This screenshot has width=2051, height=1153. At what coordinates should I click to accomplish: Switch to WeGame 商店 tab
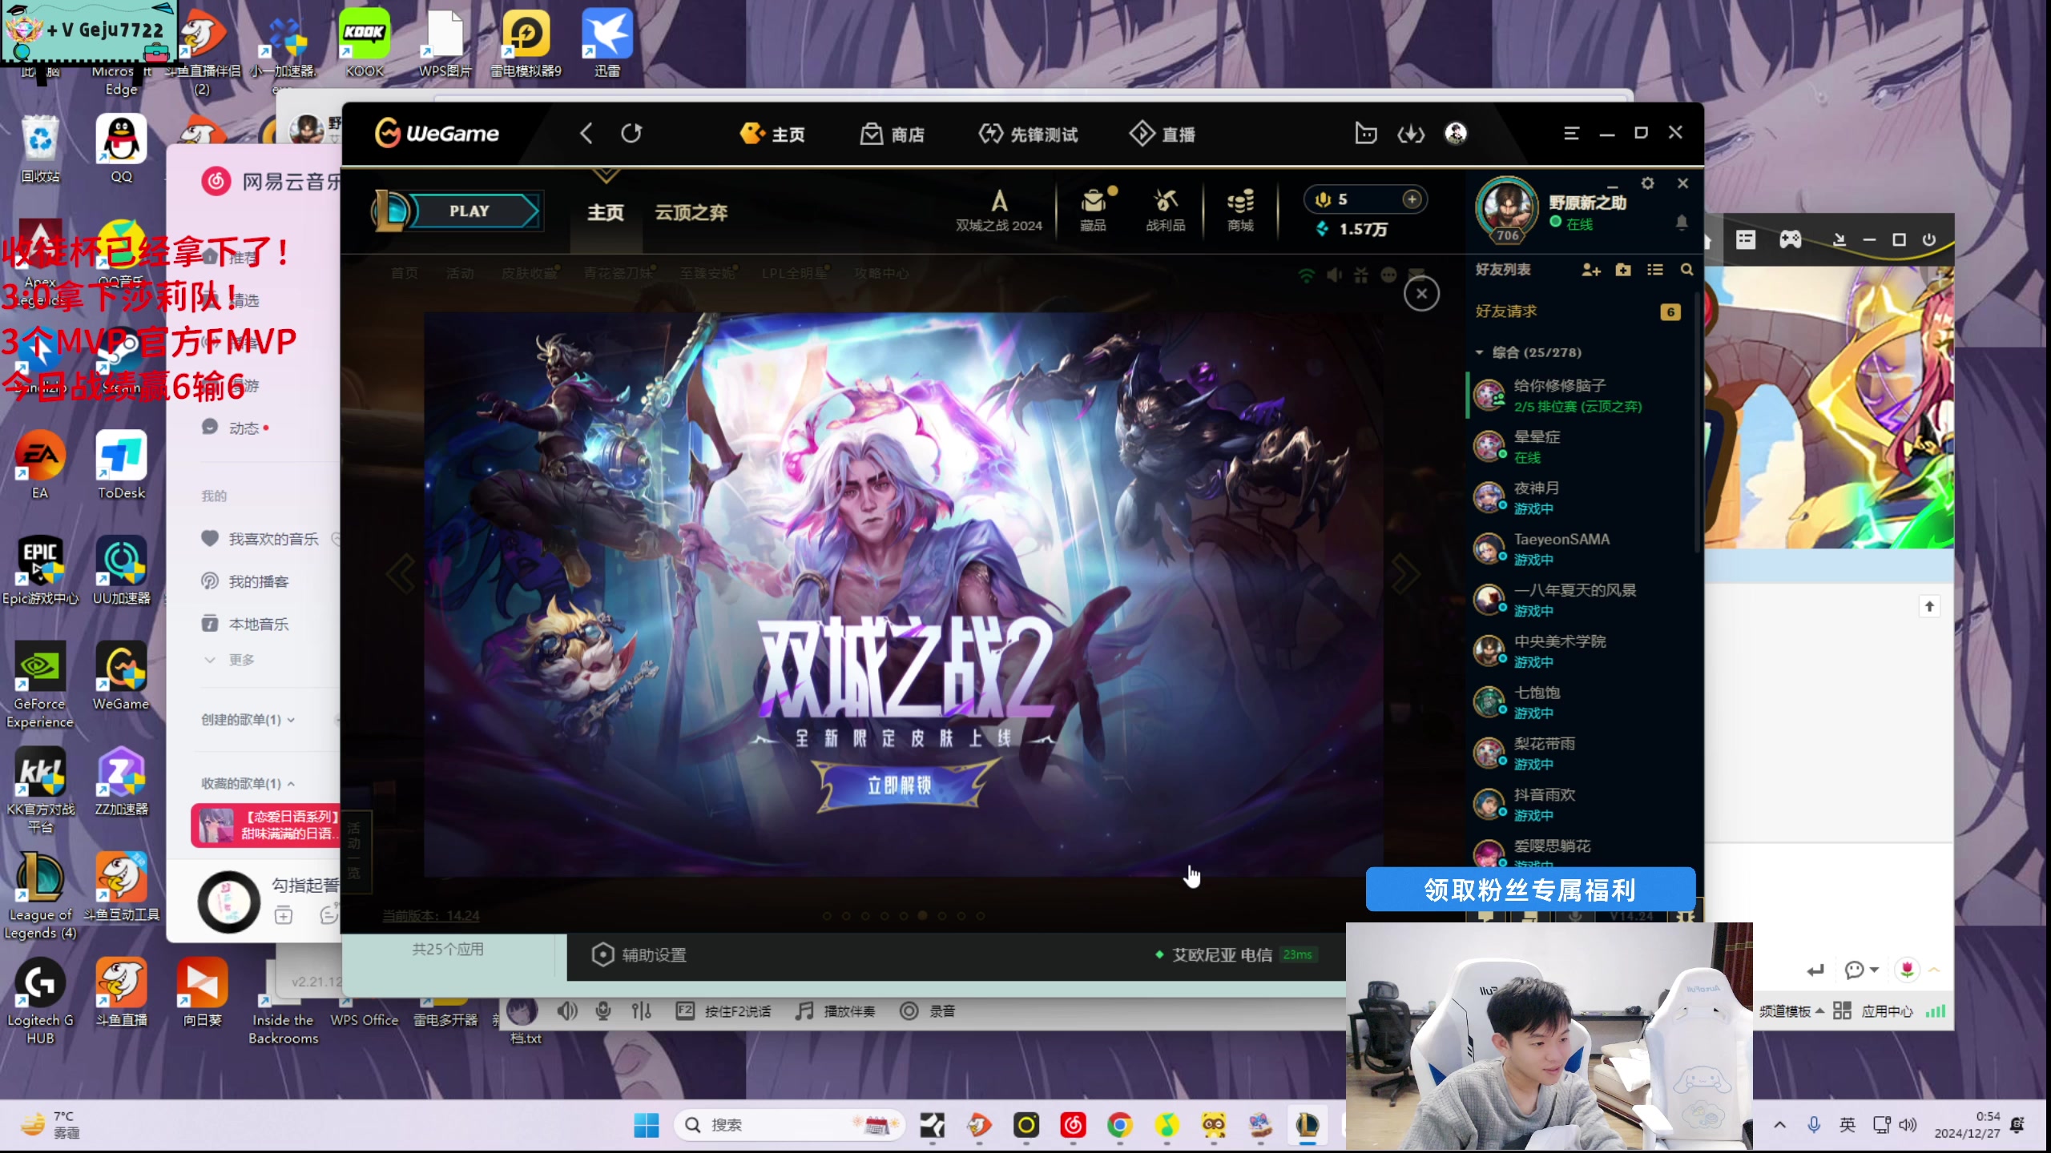pos(893,134)
